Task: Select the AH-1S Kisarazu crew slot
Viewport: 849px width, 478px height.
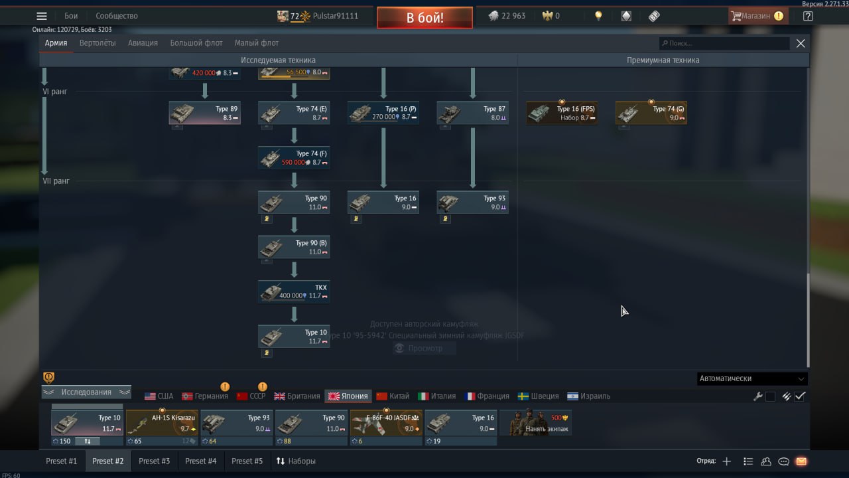Action: click(162, 423)
